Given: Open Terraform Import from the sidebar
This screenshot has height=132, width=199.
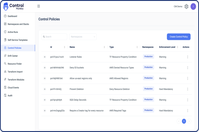Looking at the screenshot, I should click(15, 72).
